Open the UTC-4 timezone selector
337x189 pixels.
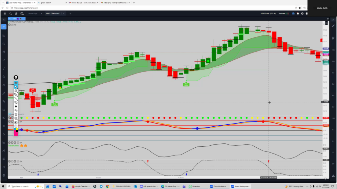[273, 13]
